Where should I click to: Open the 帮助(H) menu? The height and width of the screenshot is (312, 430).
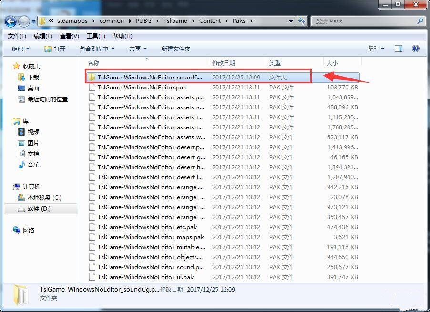123,36
